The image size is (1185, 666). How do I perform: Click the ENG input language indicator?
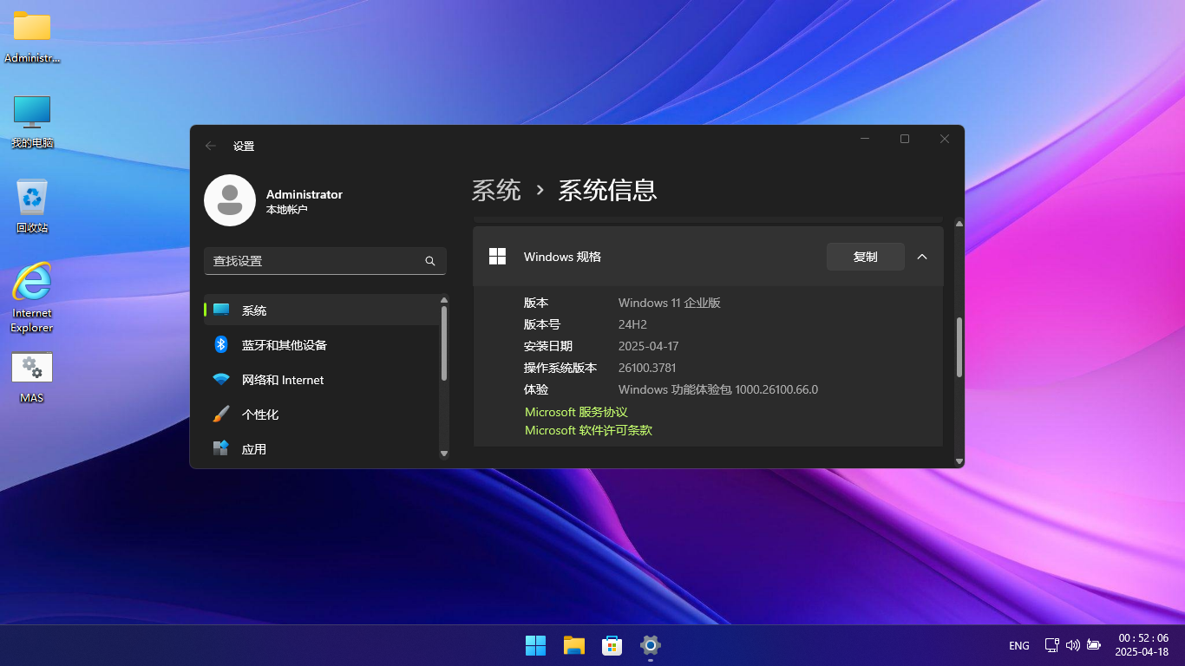coord(1019,645)
